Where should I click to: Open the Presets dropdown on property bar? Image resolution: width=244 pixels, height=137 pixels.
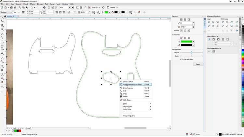coord(11,12)
